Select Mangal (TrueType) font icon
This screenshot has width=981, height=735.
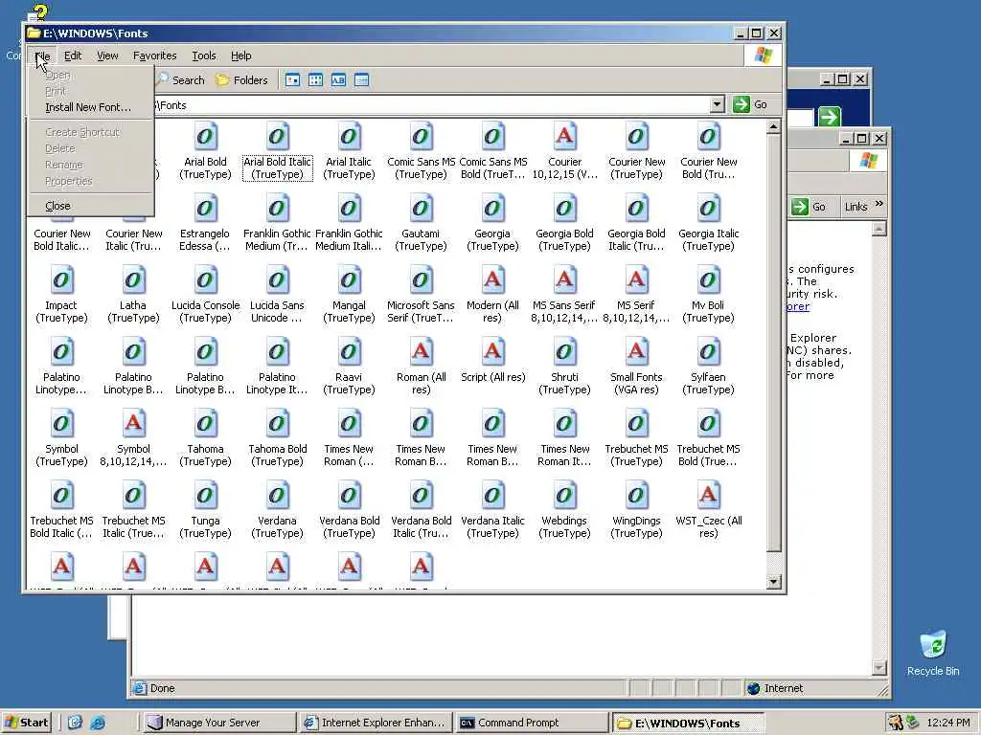click(349, 280)
